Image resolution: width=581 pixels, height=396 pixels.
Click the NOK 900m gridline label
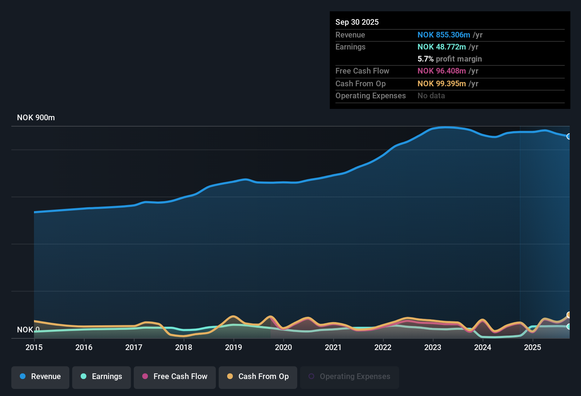coord(36,117)
